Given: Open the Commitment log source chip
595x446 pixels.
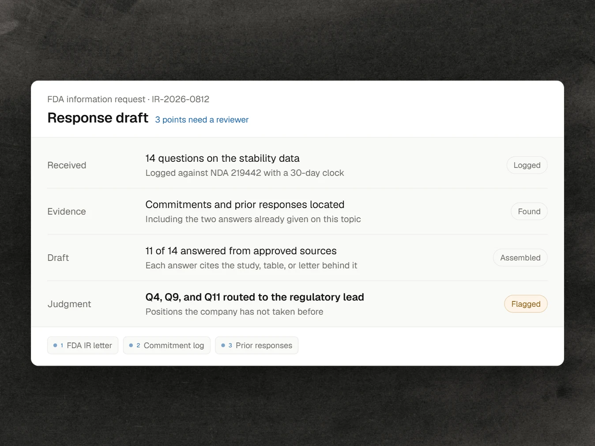Looking at the screenshot, I should coord(166,346).
